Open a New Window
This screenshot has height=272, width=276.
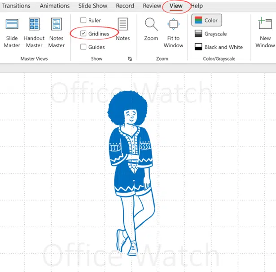pyautogui.click(x=265, y=33)
